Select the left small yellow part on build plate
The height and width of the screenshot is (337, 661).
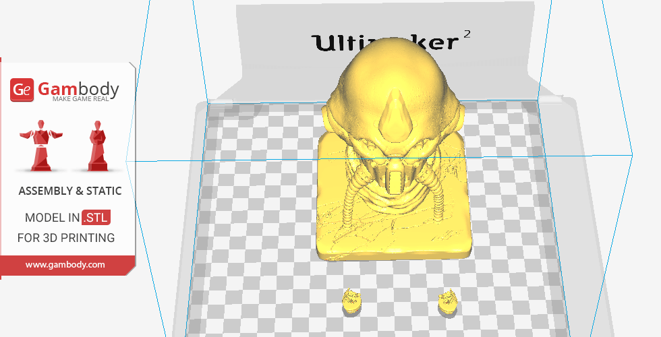coord(351,301)
